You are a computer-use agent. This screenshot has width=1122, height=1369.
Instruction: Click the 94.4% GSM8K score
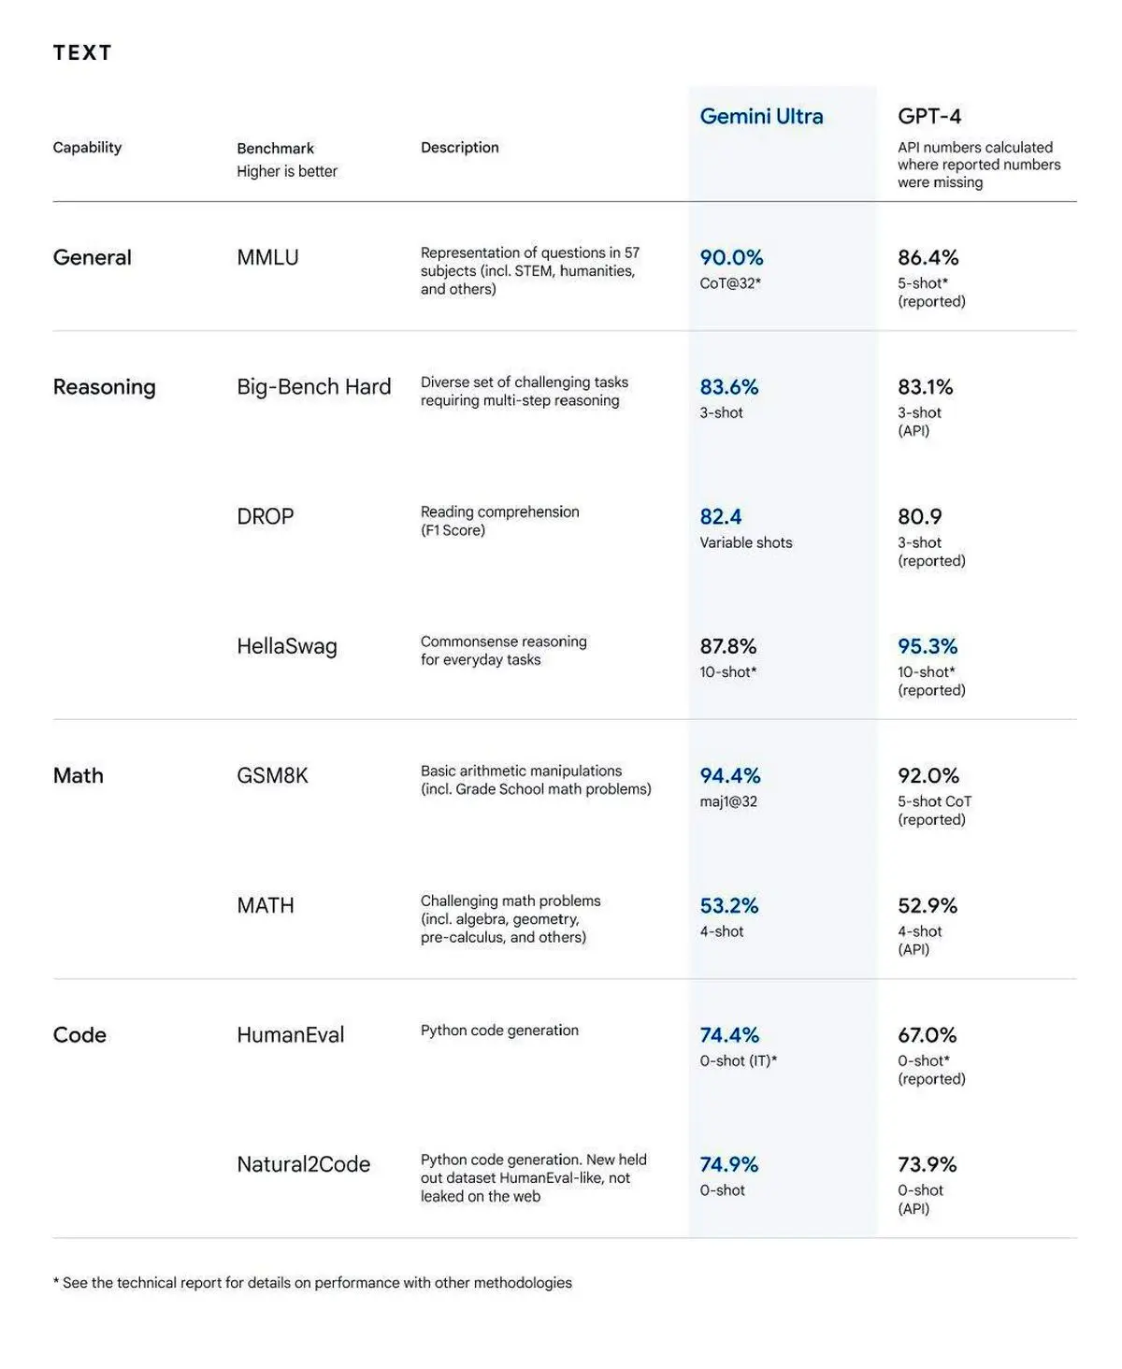tap(730, 775)
